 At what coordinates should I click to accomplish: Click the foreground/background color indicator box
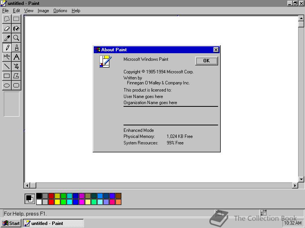point(30,199)
